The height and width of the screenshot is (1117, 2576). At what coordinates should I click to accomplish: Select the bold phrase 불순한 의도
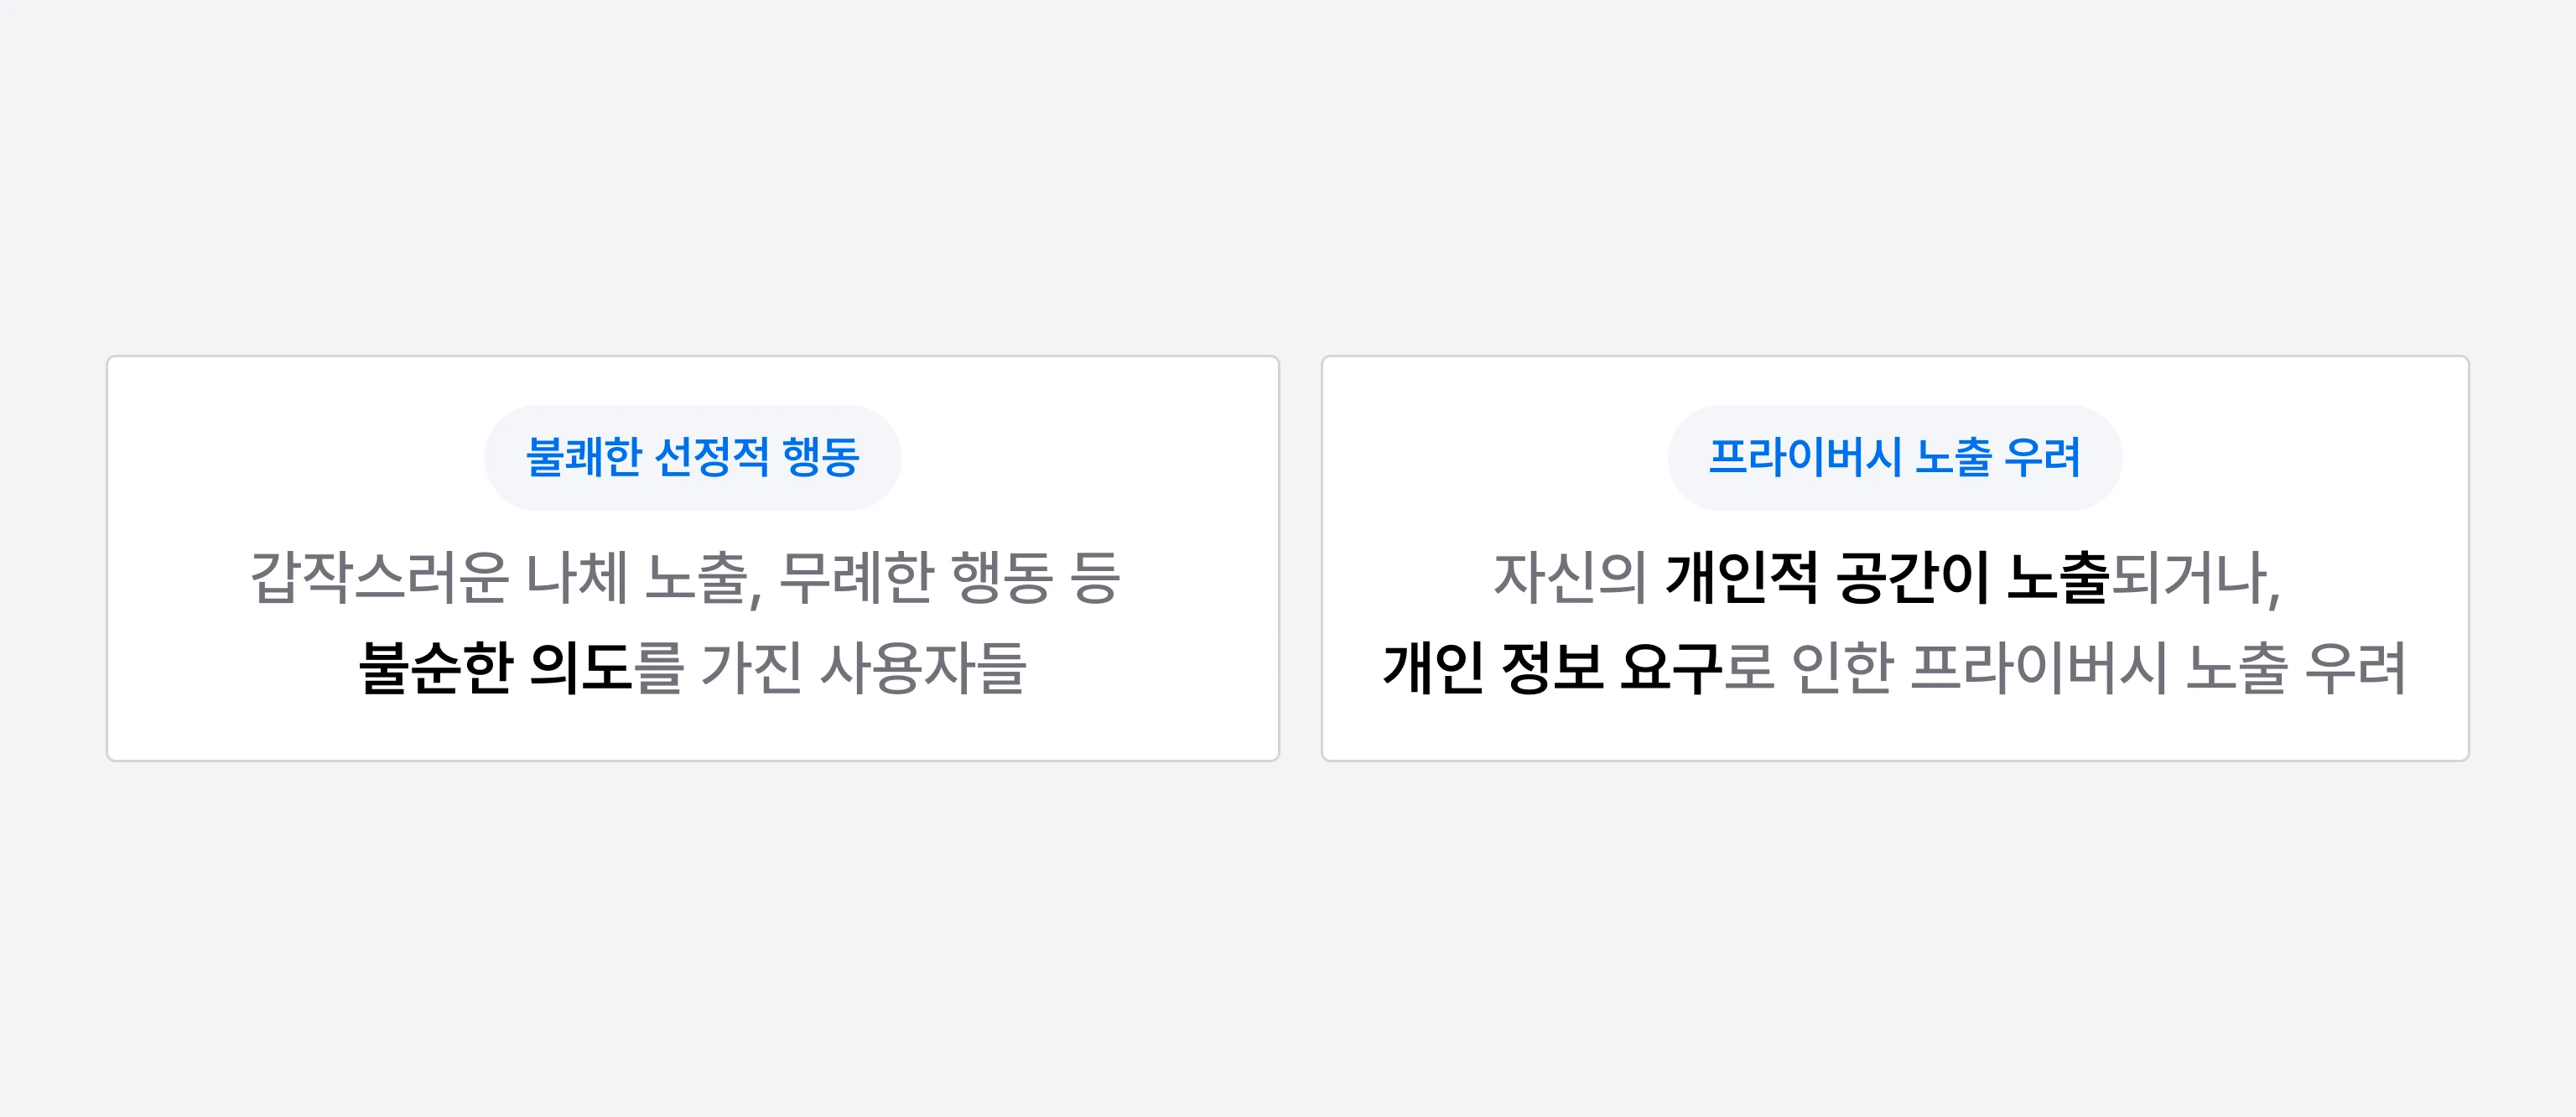(x=495, y=667)
